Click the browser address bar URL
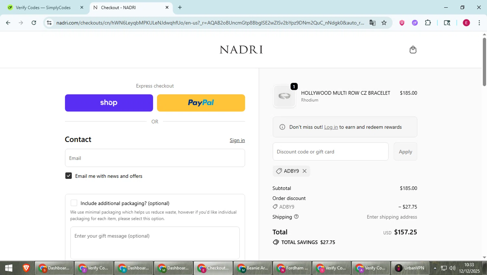The image size is (487, 275). tap(210, 23)
